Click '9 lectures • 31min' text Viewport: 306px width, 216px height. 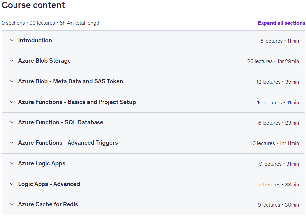[279, 164]
